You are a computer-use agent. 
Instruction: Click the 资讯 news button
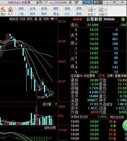[87, 2]
